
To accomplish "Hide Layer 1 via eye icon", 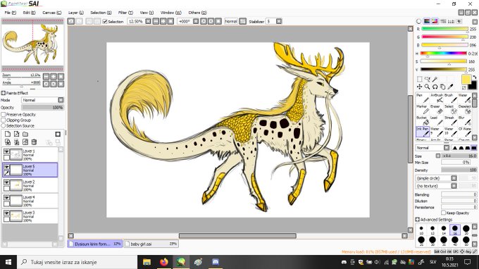I will [x=6, y=151].
